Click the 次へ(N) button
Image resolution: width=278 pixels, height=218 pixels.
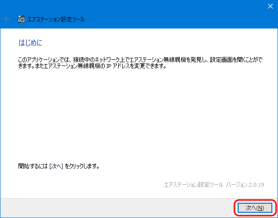[255, 208]
